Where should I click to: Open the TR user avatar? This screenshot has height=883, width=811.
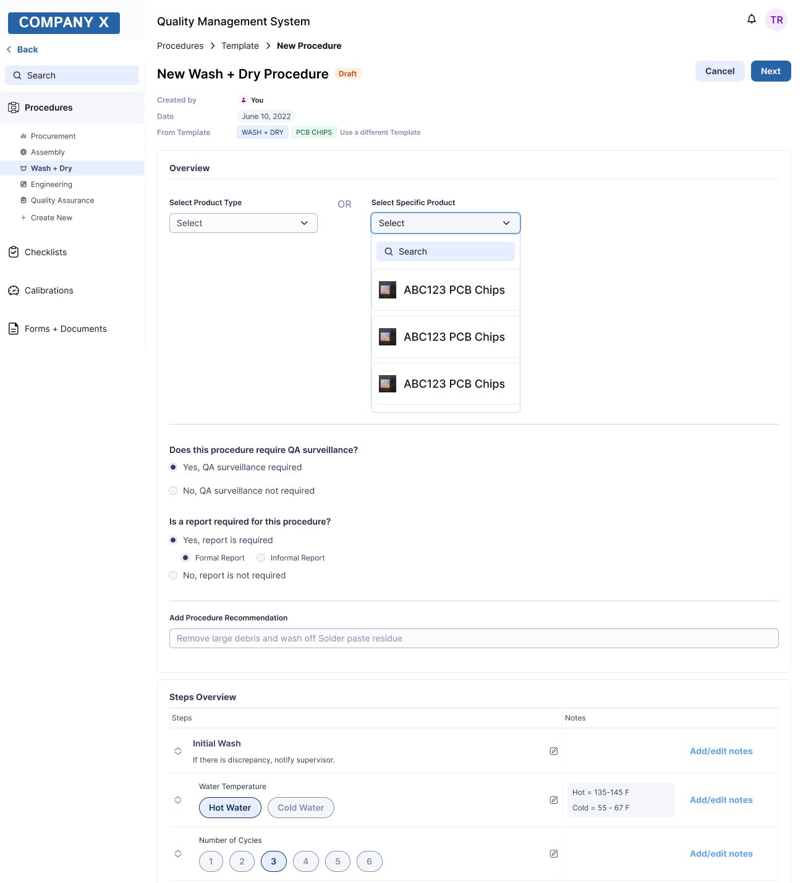(776, 20)
